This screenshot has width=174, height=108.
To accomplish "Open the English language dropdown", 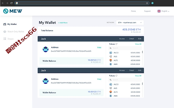I will [165, 11].
